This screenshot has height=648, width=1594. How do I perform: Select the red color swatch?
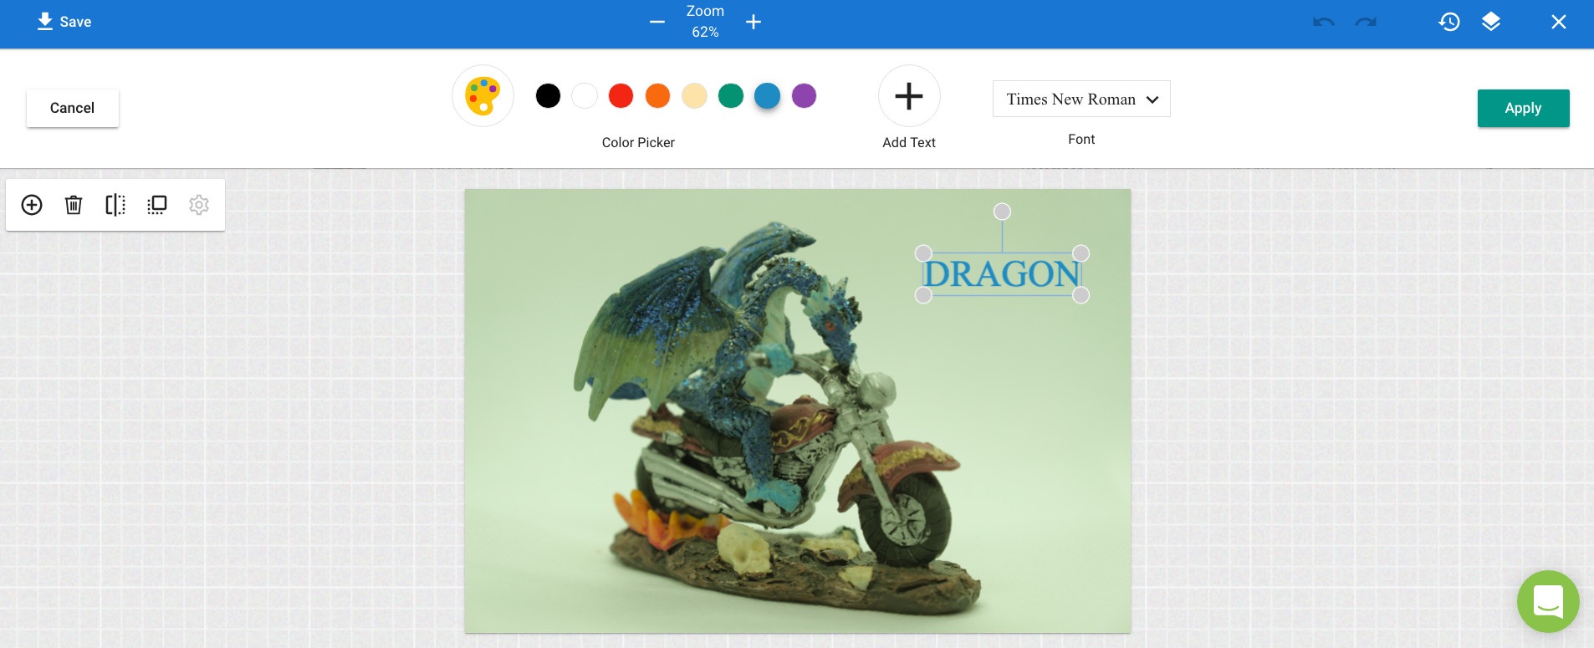coord(621,96)
